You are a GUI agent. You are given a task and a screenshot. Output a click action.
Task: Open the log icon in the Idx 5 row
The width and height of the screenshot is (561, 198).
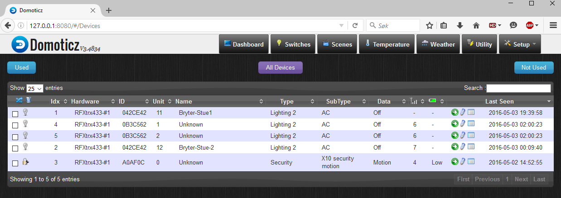471,135
